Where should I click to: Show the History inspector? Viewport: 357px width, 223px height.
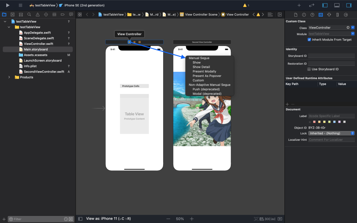304,15
